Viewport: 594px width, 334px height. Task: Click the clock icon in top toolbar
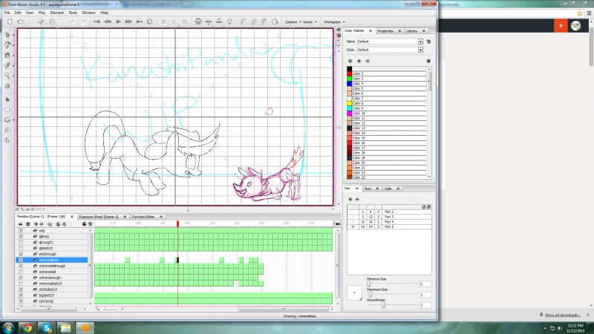click(275, 22)
